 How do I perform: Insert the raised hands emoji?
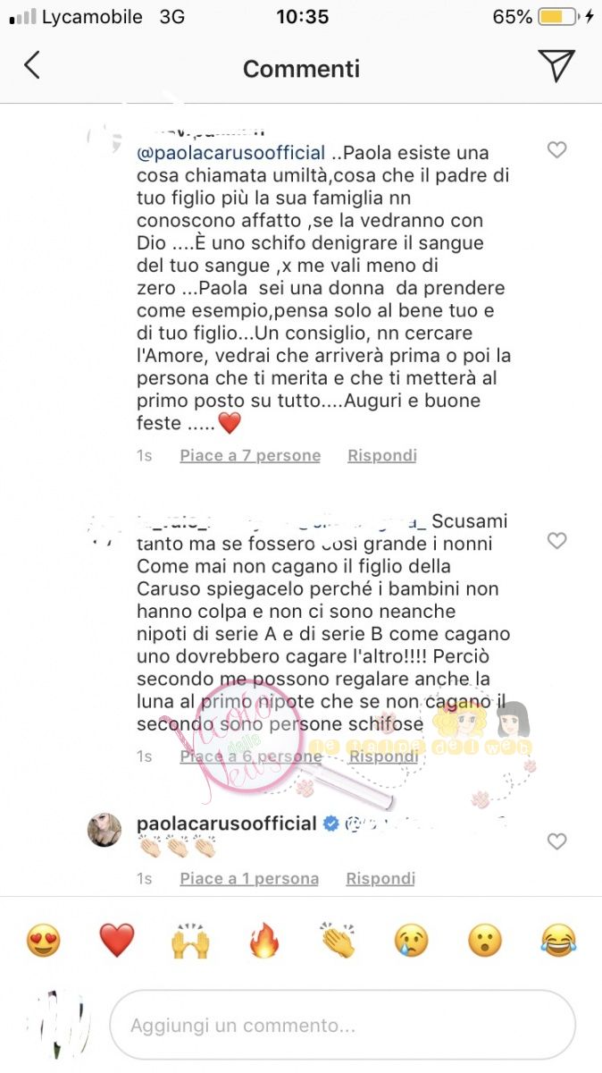190,941
